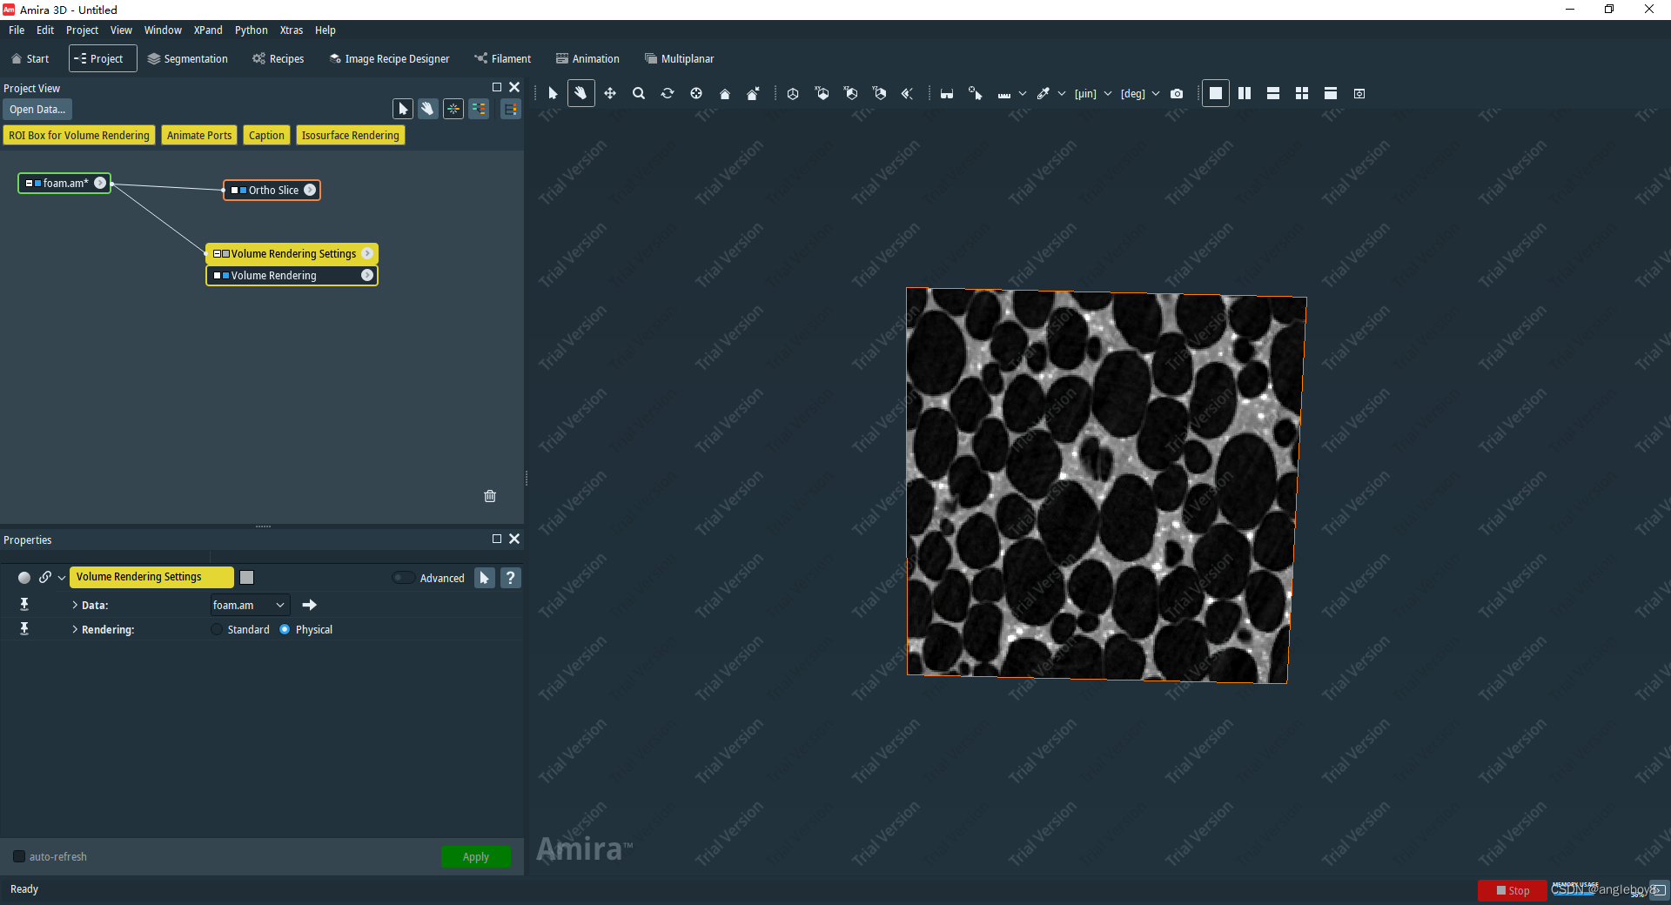Select the Physical rendering radio button
The height and width of the screenshot is (905, 1671).
[285, 629]
